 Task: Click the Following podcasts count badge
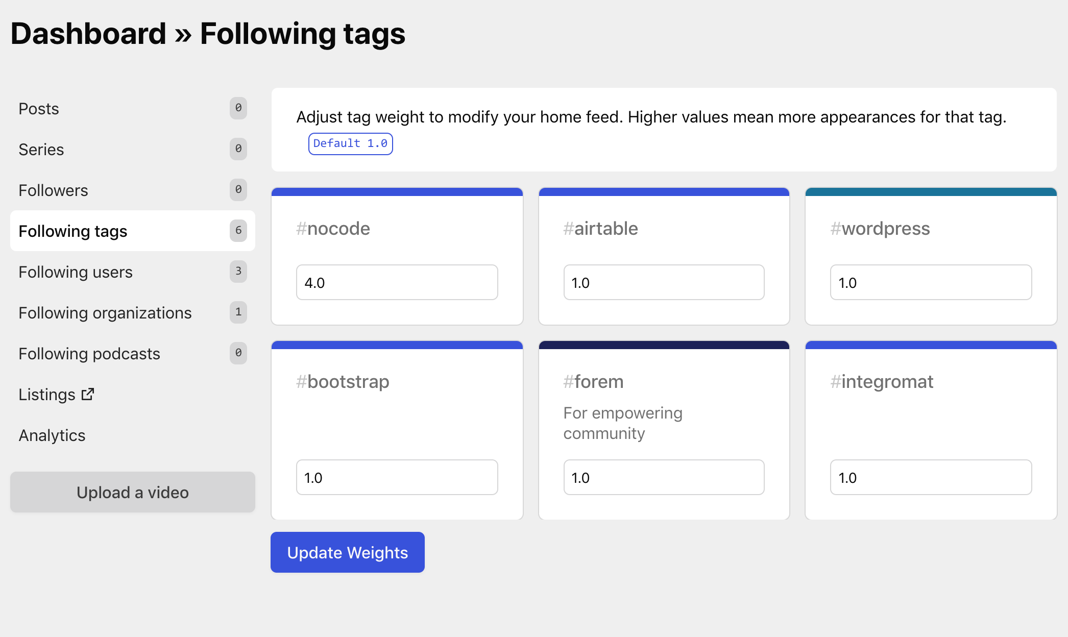point(238,353)
